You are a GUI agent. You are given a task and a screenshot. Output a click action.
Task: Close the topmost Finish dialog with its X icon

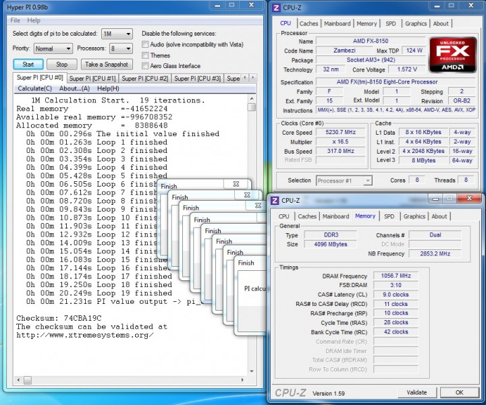point(236,184)
